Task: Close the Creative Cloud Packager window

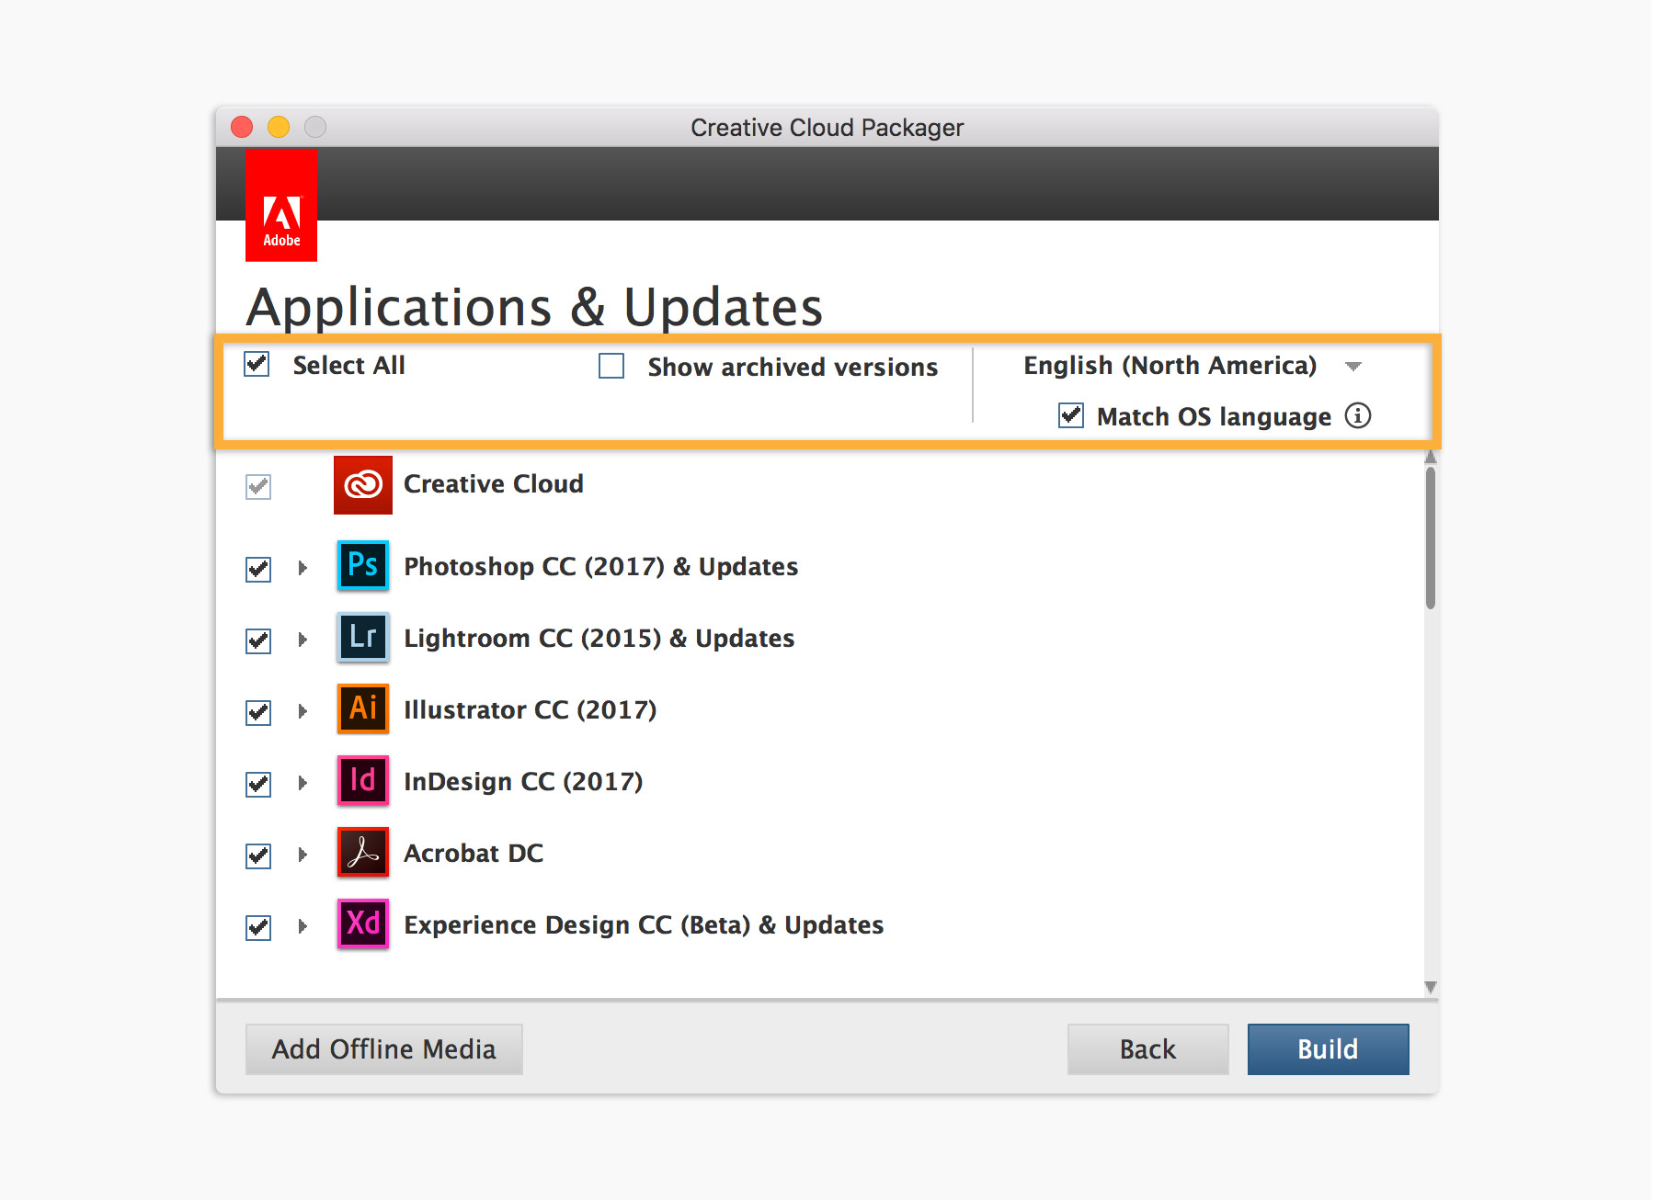Action: pyautogui.click(x=242, y=127)
